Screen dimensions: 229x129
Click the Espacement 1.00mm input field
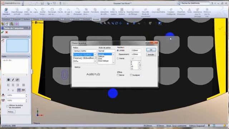point(136,54)
